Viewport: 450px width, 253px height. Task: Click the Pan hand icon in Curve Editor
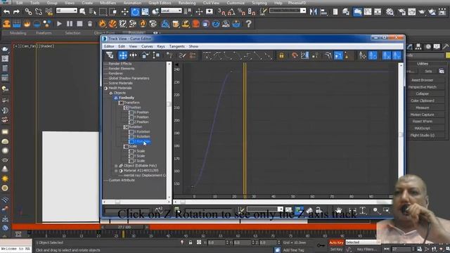click(339, 211)
